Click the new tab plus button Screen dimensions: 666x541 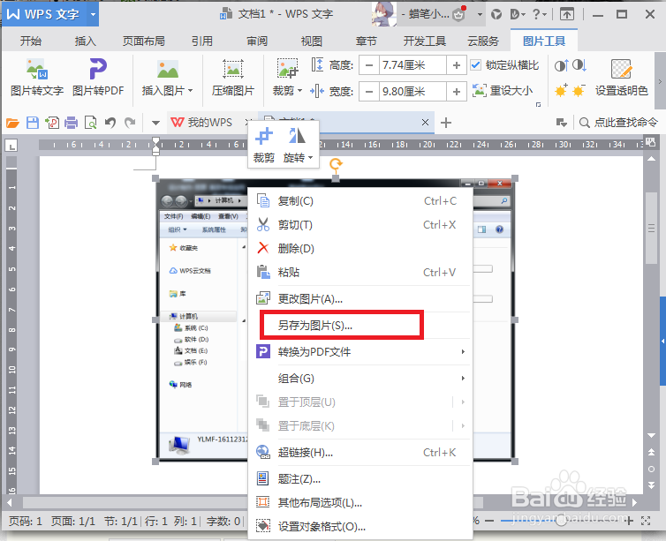coord(445,123)
